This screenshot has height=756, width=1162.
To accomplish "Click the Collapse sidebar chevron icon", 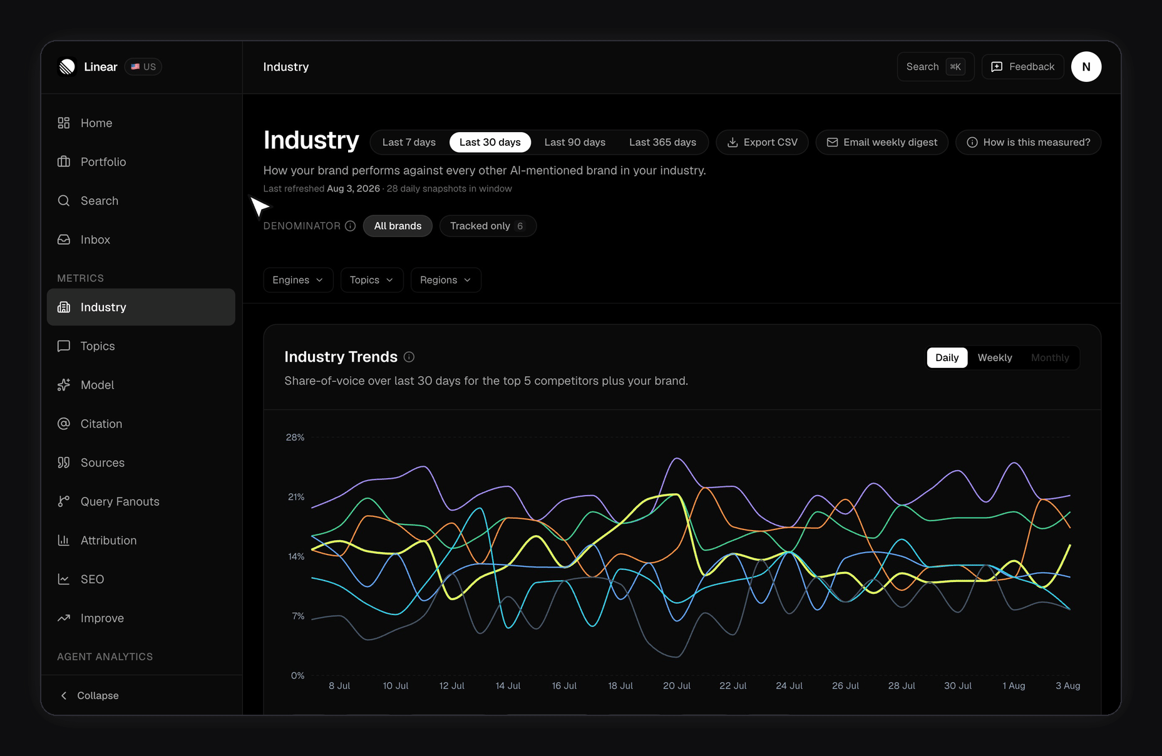I will coord(64,695).
